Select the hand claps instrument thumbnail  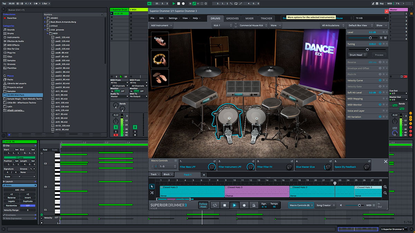[x=160, y=78]
